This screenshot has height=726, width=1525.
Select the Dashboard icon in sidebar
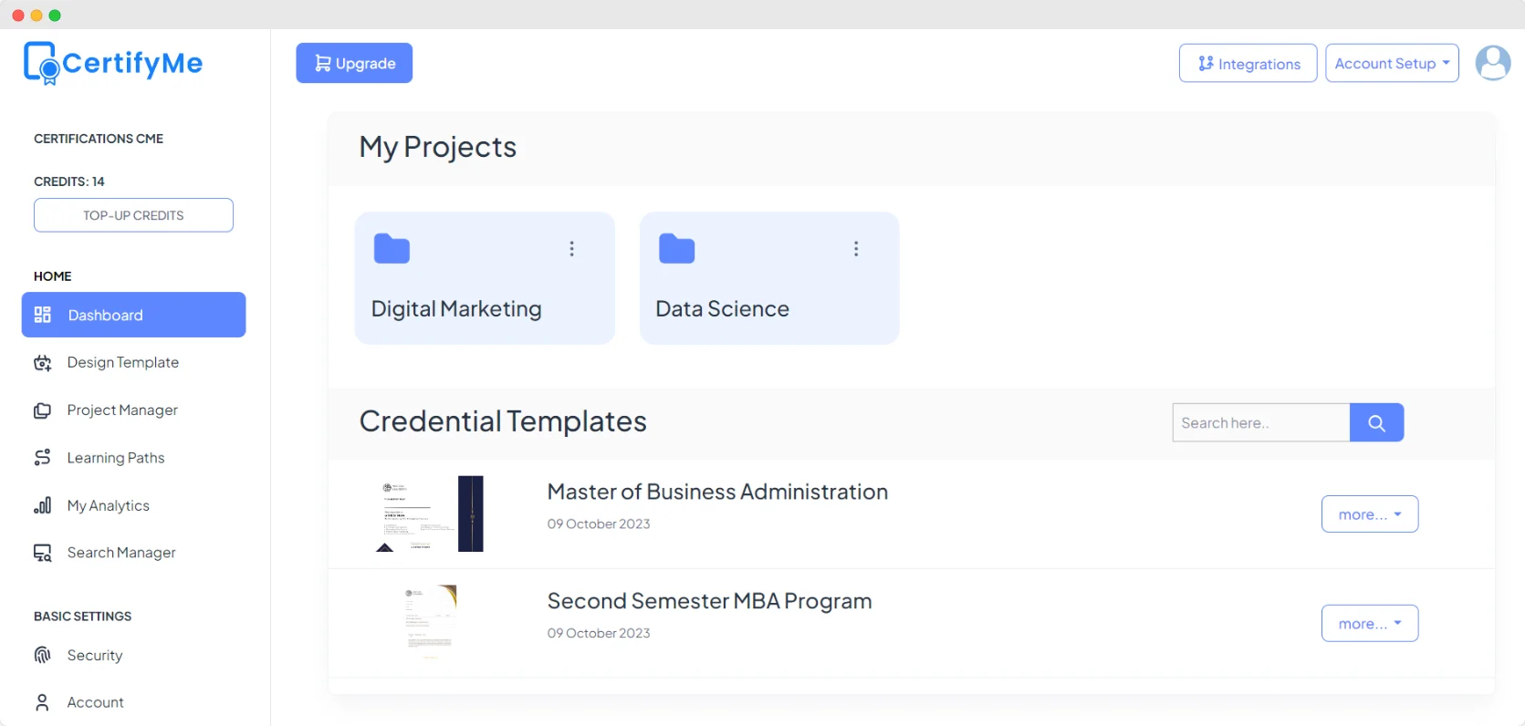(x=43, y=315)
